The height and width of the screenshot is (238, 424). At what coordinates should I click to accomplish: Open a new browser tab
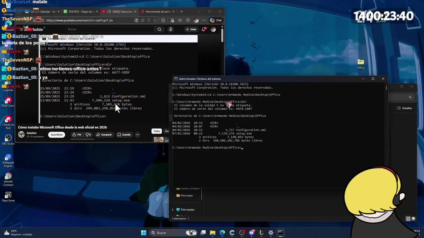(x=181, y=12)
